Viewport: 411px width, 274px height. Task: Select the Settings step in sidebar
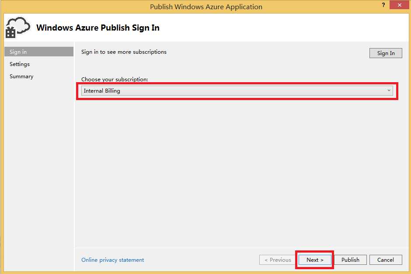point(20,64)
